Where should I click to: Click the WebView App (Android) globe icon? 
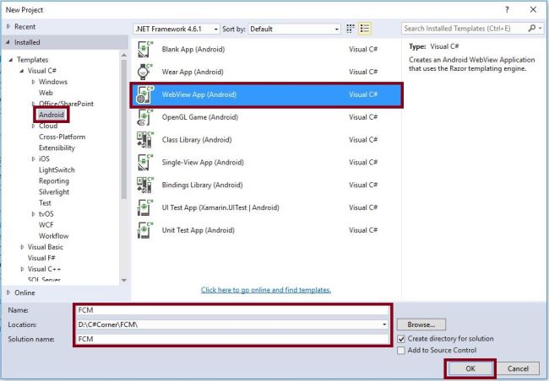click(145, 94)
